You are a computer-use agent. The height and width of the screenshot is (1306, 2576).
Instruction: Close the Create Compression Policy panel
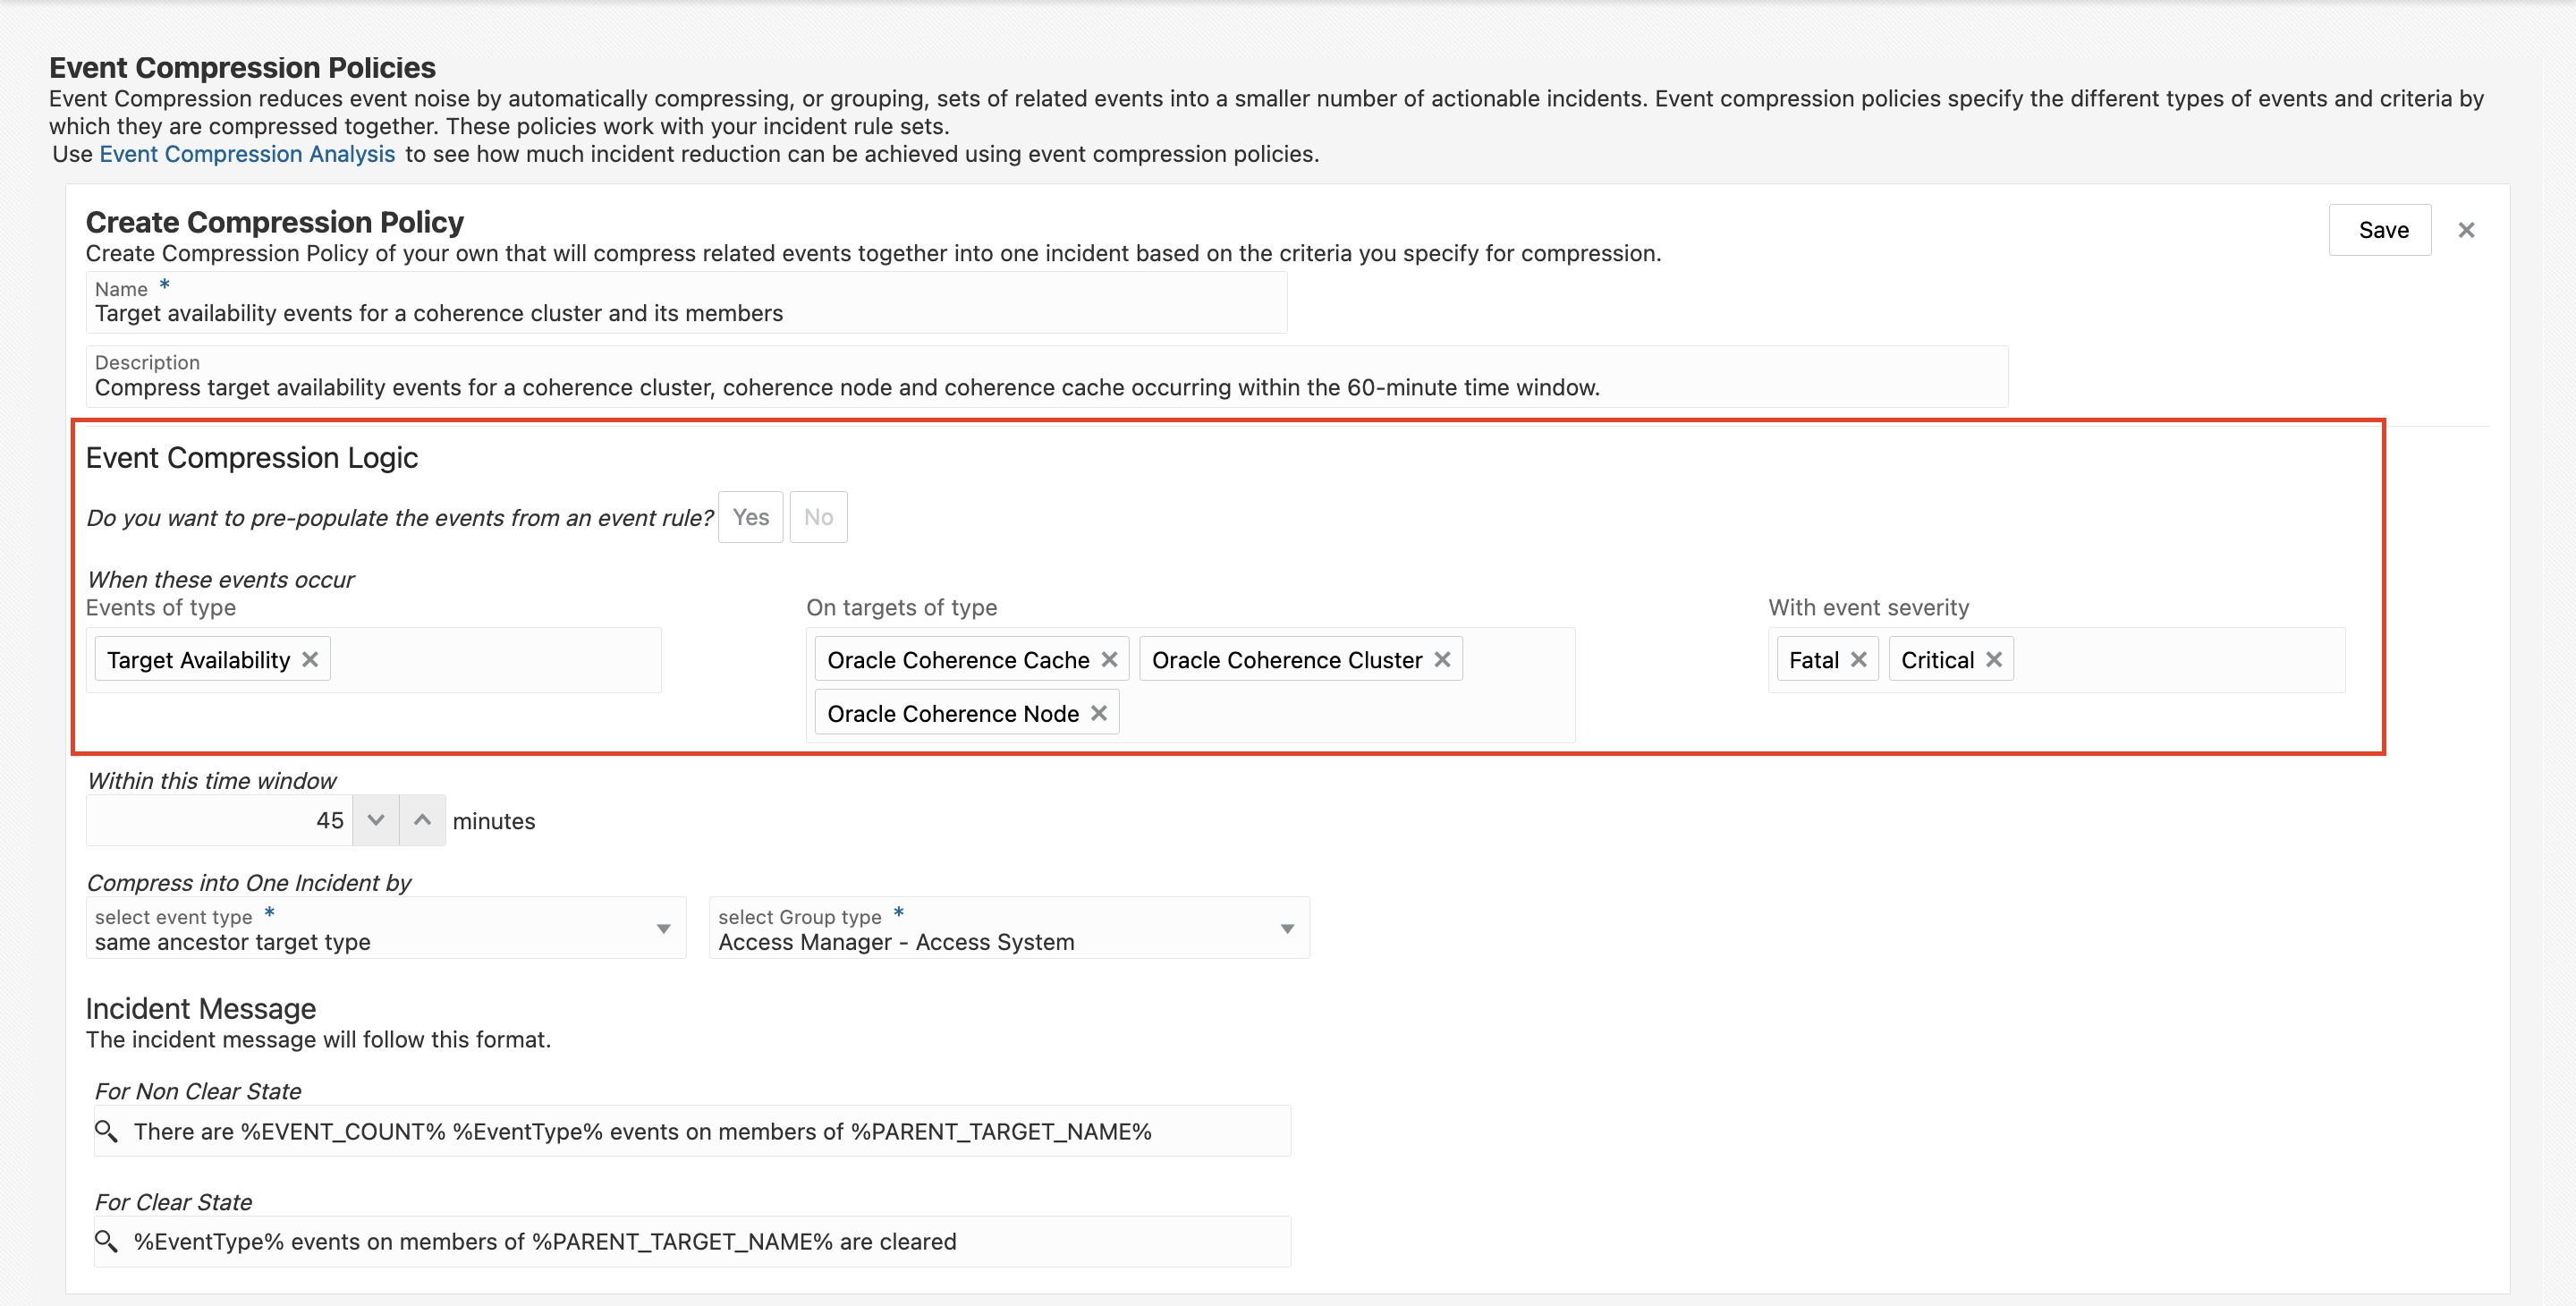[2466, 230]
